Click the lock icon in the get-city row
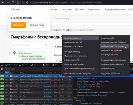The image size is (133, 105). click(11, 96)
